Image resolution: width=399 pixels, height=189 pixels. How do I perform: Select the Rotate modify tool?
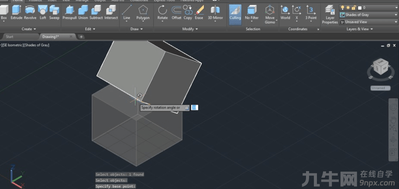tap(162, 13)
